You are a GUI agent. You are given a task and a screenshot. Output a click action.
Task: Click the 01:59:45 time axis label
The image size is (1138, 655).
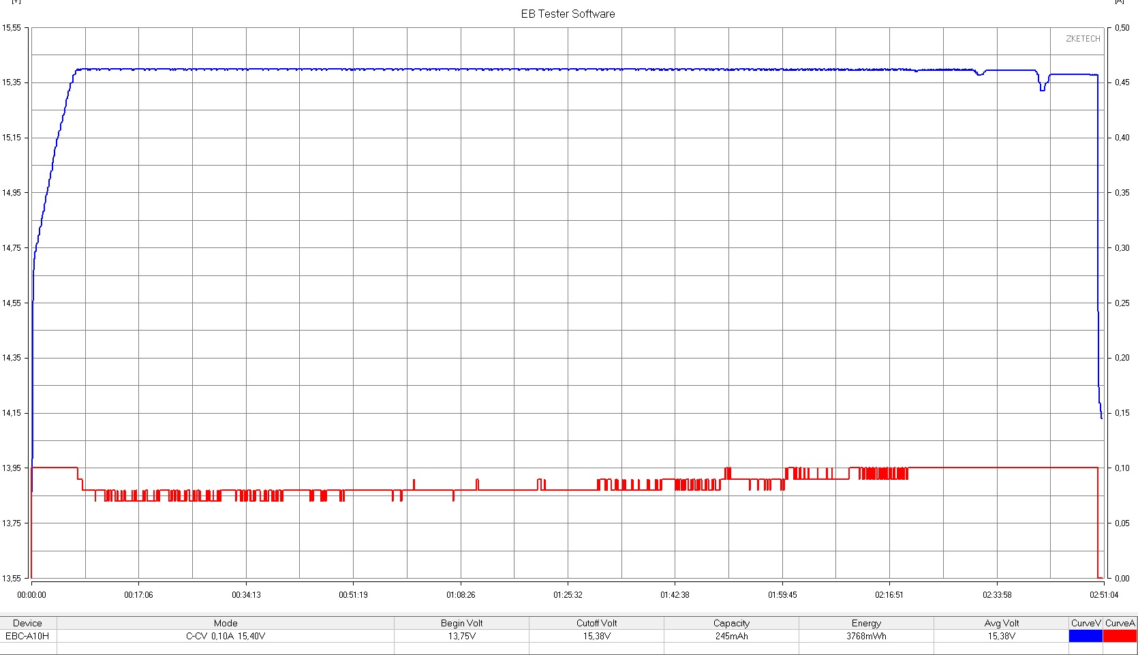[782, 594]
